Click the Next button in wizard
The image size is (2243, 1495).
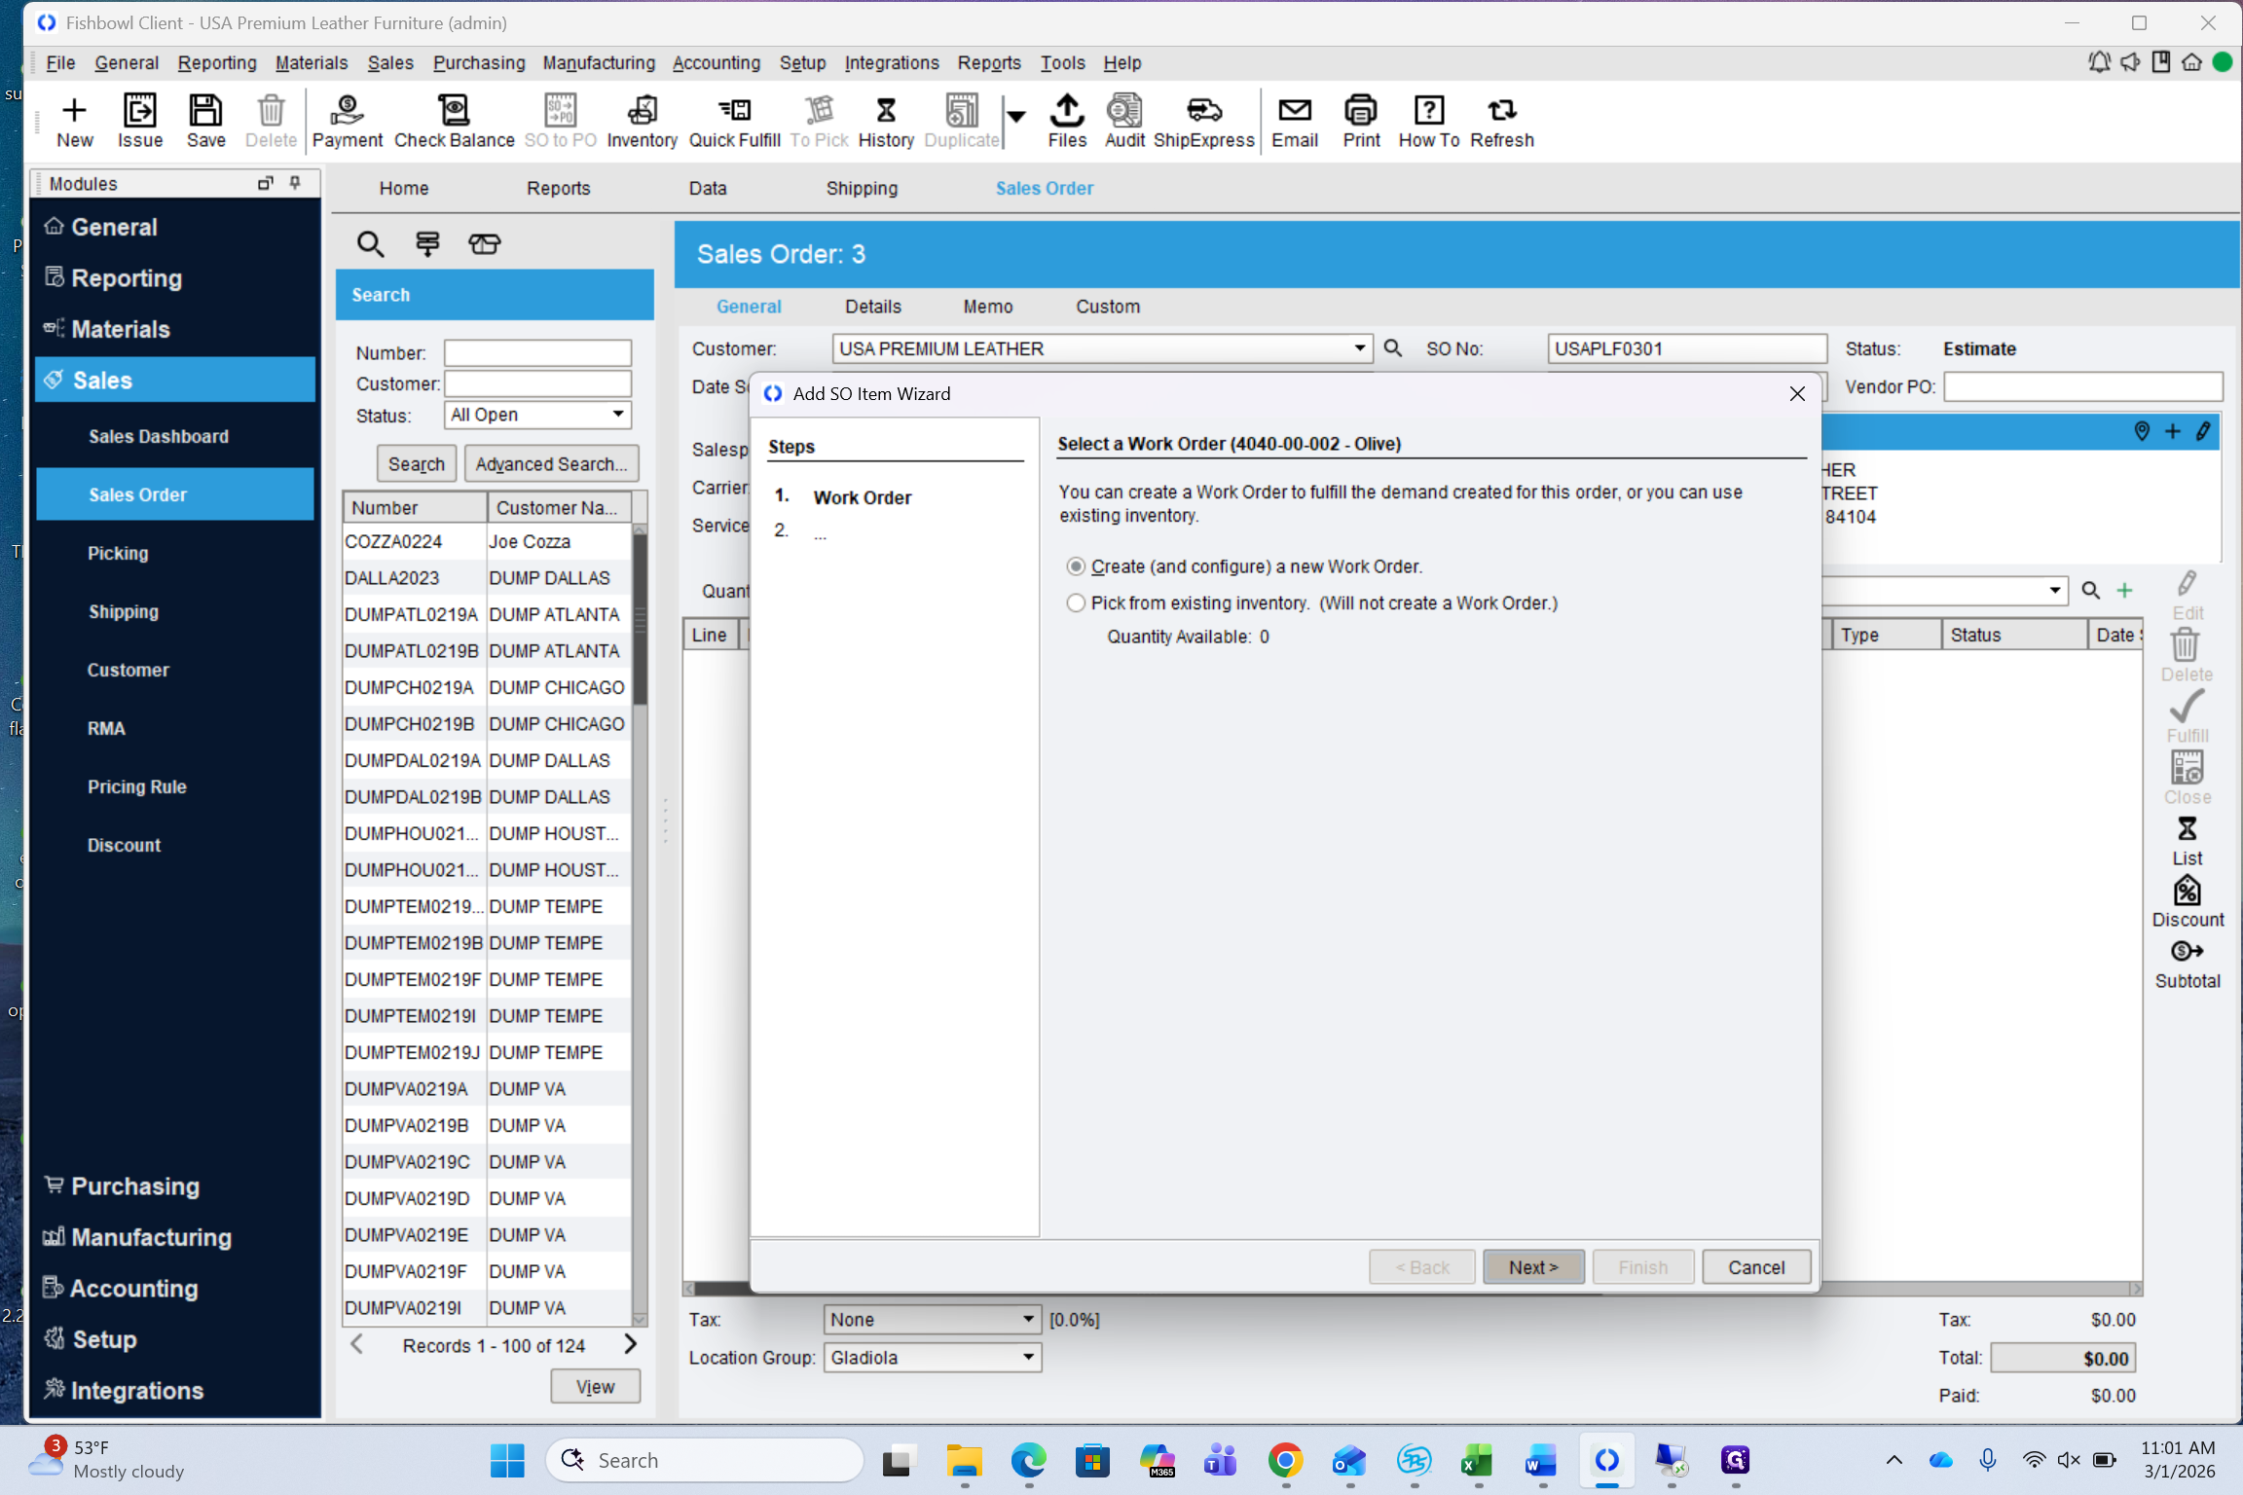(1532, 1267)
